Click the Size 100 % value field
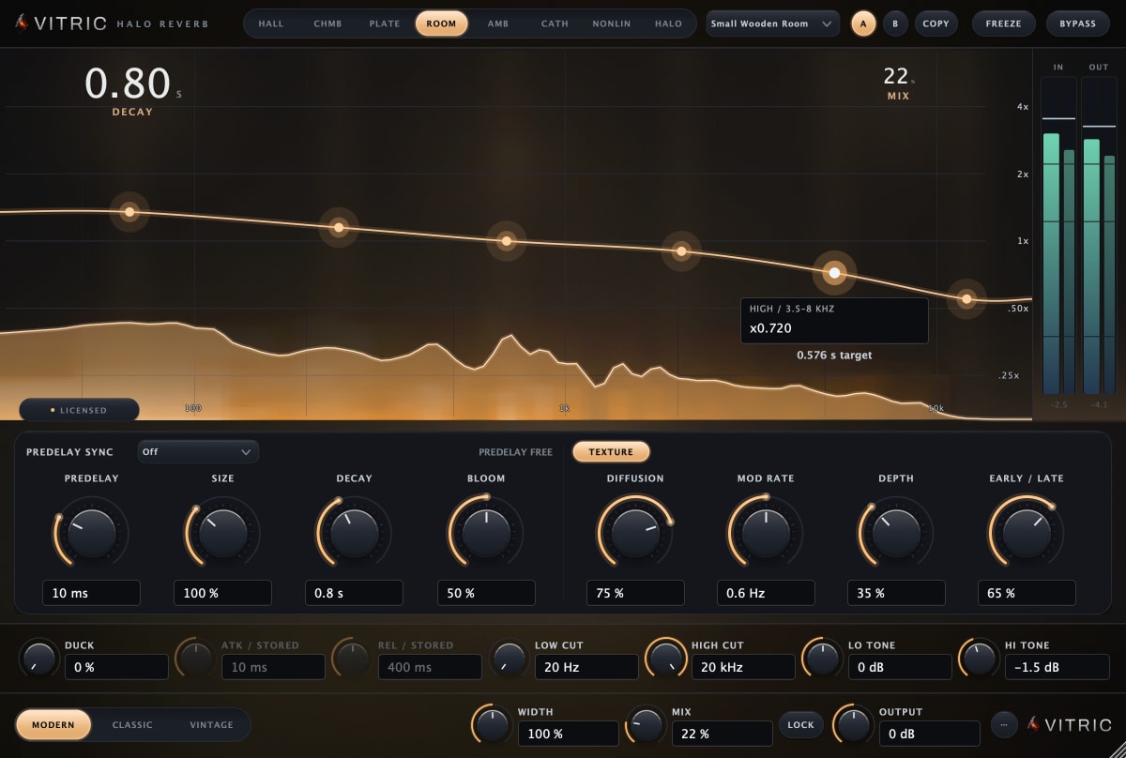Screen dimensions: 1126x758 (x=223, y=593)
